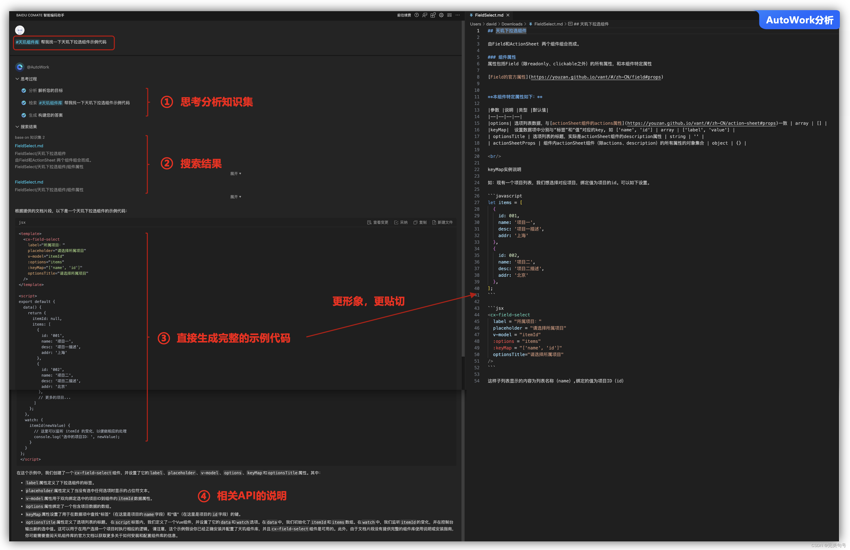This screenshot has width=850, height=550.
Task: Click 'base on 知识集 2' text
Action: 30,137
